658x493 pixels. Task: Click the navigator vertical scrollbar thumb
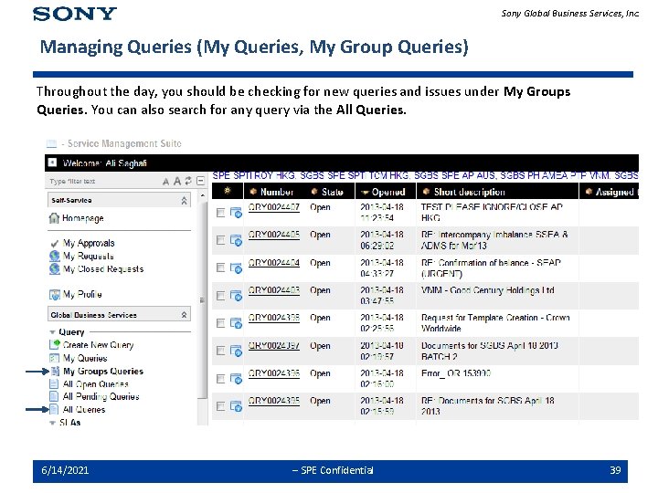tap(203, 300)
